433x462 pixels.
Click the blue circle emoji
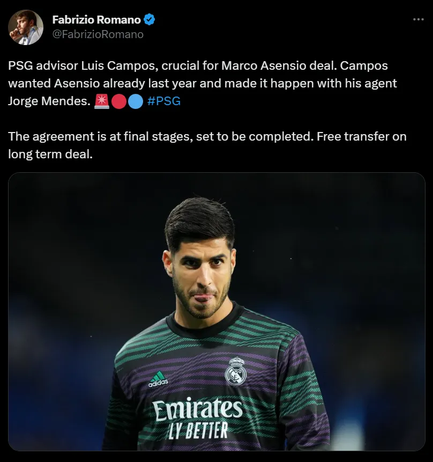point(136,101)
